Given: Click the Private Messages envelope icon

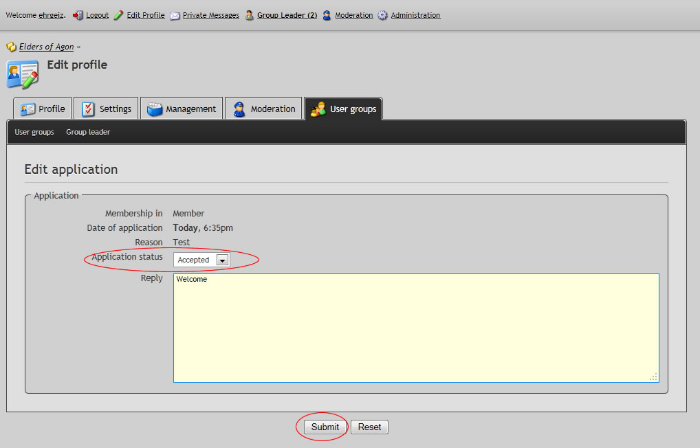Looking at the screenshot, I should click(175, 15).
